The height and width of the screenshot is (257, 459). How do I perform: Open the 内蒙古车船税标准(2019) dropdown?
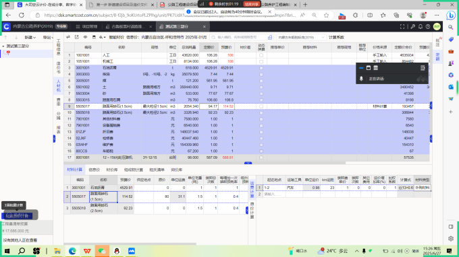301,38
